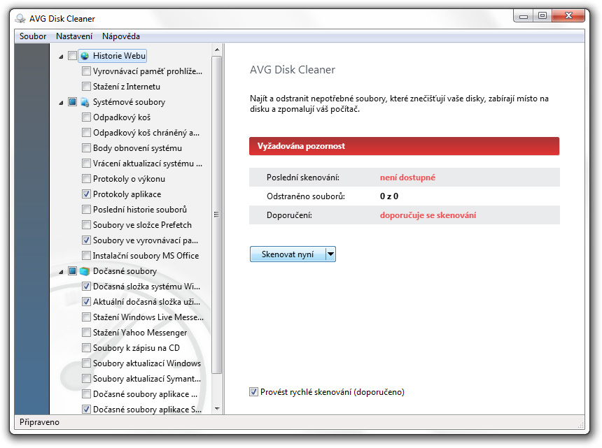The image size is (602, 448).
Task: Check Vrácení aktualizací systému checkbox
Action: click(x=86, y=164)
